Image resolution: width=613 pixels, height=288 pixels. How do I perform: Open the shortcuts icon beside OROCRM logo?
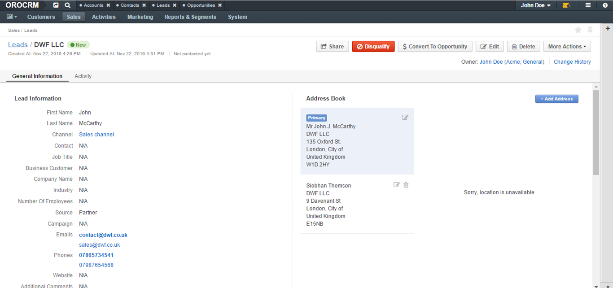click(x=56, y=5)
